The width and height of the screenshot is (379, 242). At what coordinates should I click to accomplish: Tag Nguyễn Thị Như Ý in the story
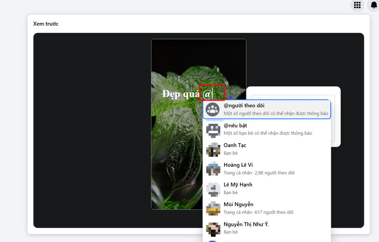[246, 224]
